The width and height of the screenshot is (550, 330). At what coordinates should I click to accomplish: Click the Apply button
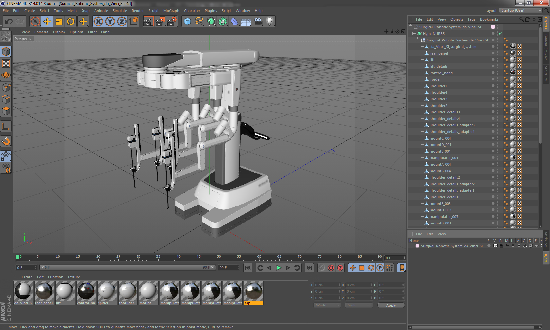391,305
